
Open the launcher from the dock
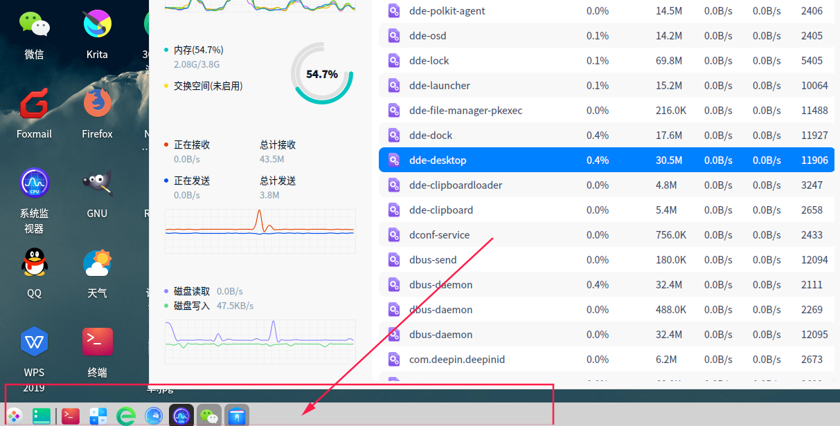pyautogui.click(x=15, y=416)
